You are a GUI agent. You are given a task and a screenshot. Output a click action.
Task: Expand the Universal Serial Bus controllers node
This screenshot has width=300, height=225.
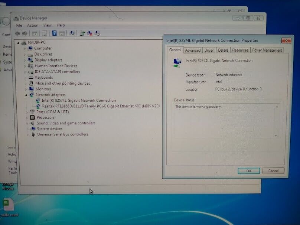pyautogui.click(x=27, y=134)
